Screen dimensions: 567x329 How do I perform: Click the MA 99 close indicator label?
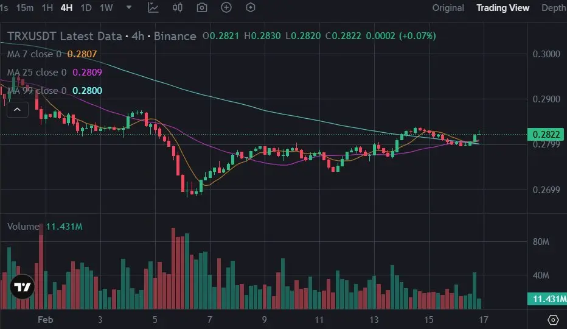(x=37, y=90)
